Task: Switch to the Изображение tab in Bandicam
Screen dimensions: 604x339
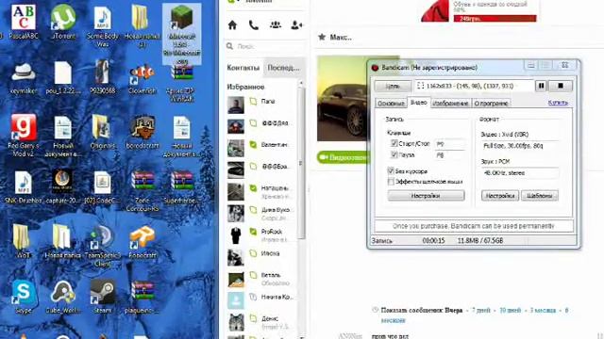Action: tap(450, 103)
